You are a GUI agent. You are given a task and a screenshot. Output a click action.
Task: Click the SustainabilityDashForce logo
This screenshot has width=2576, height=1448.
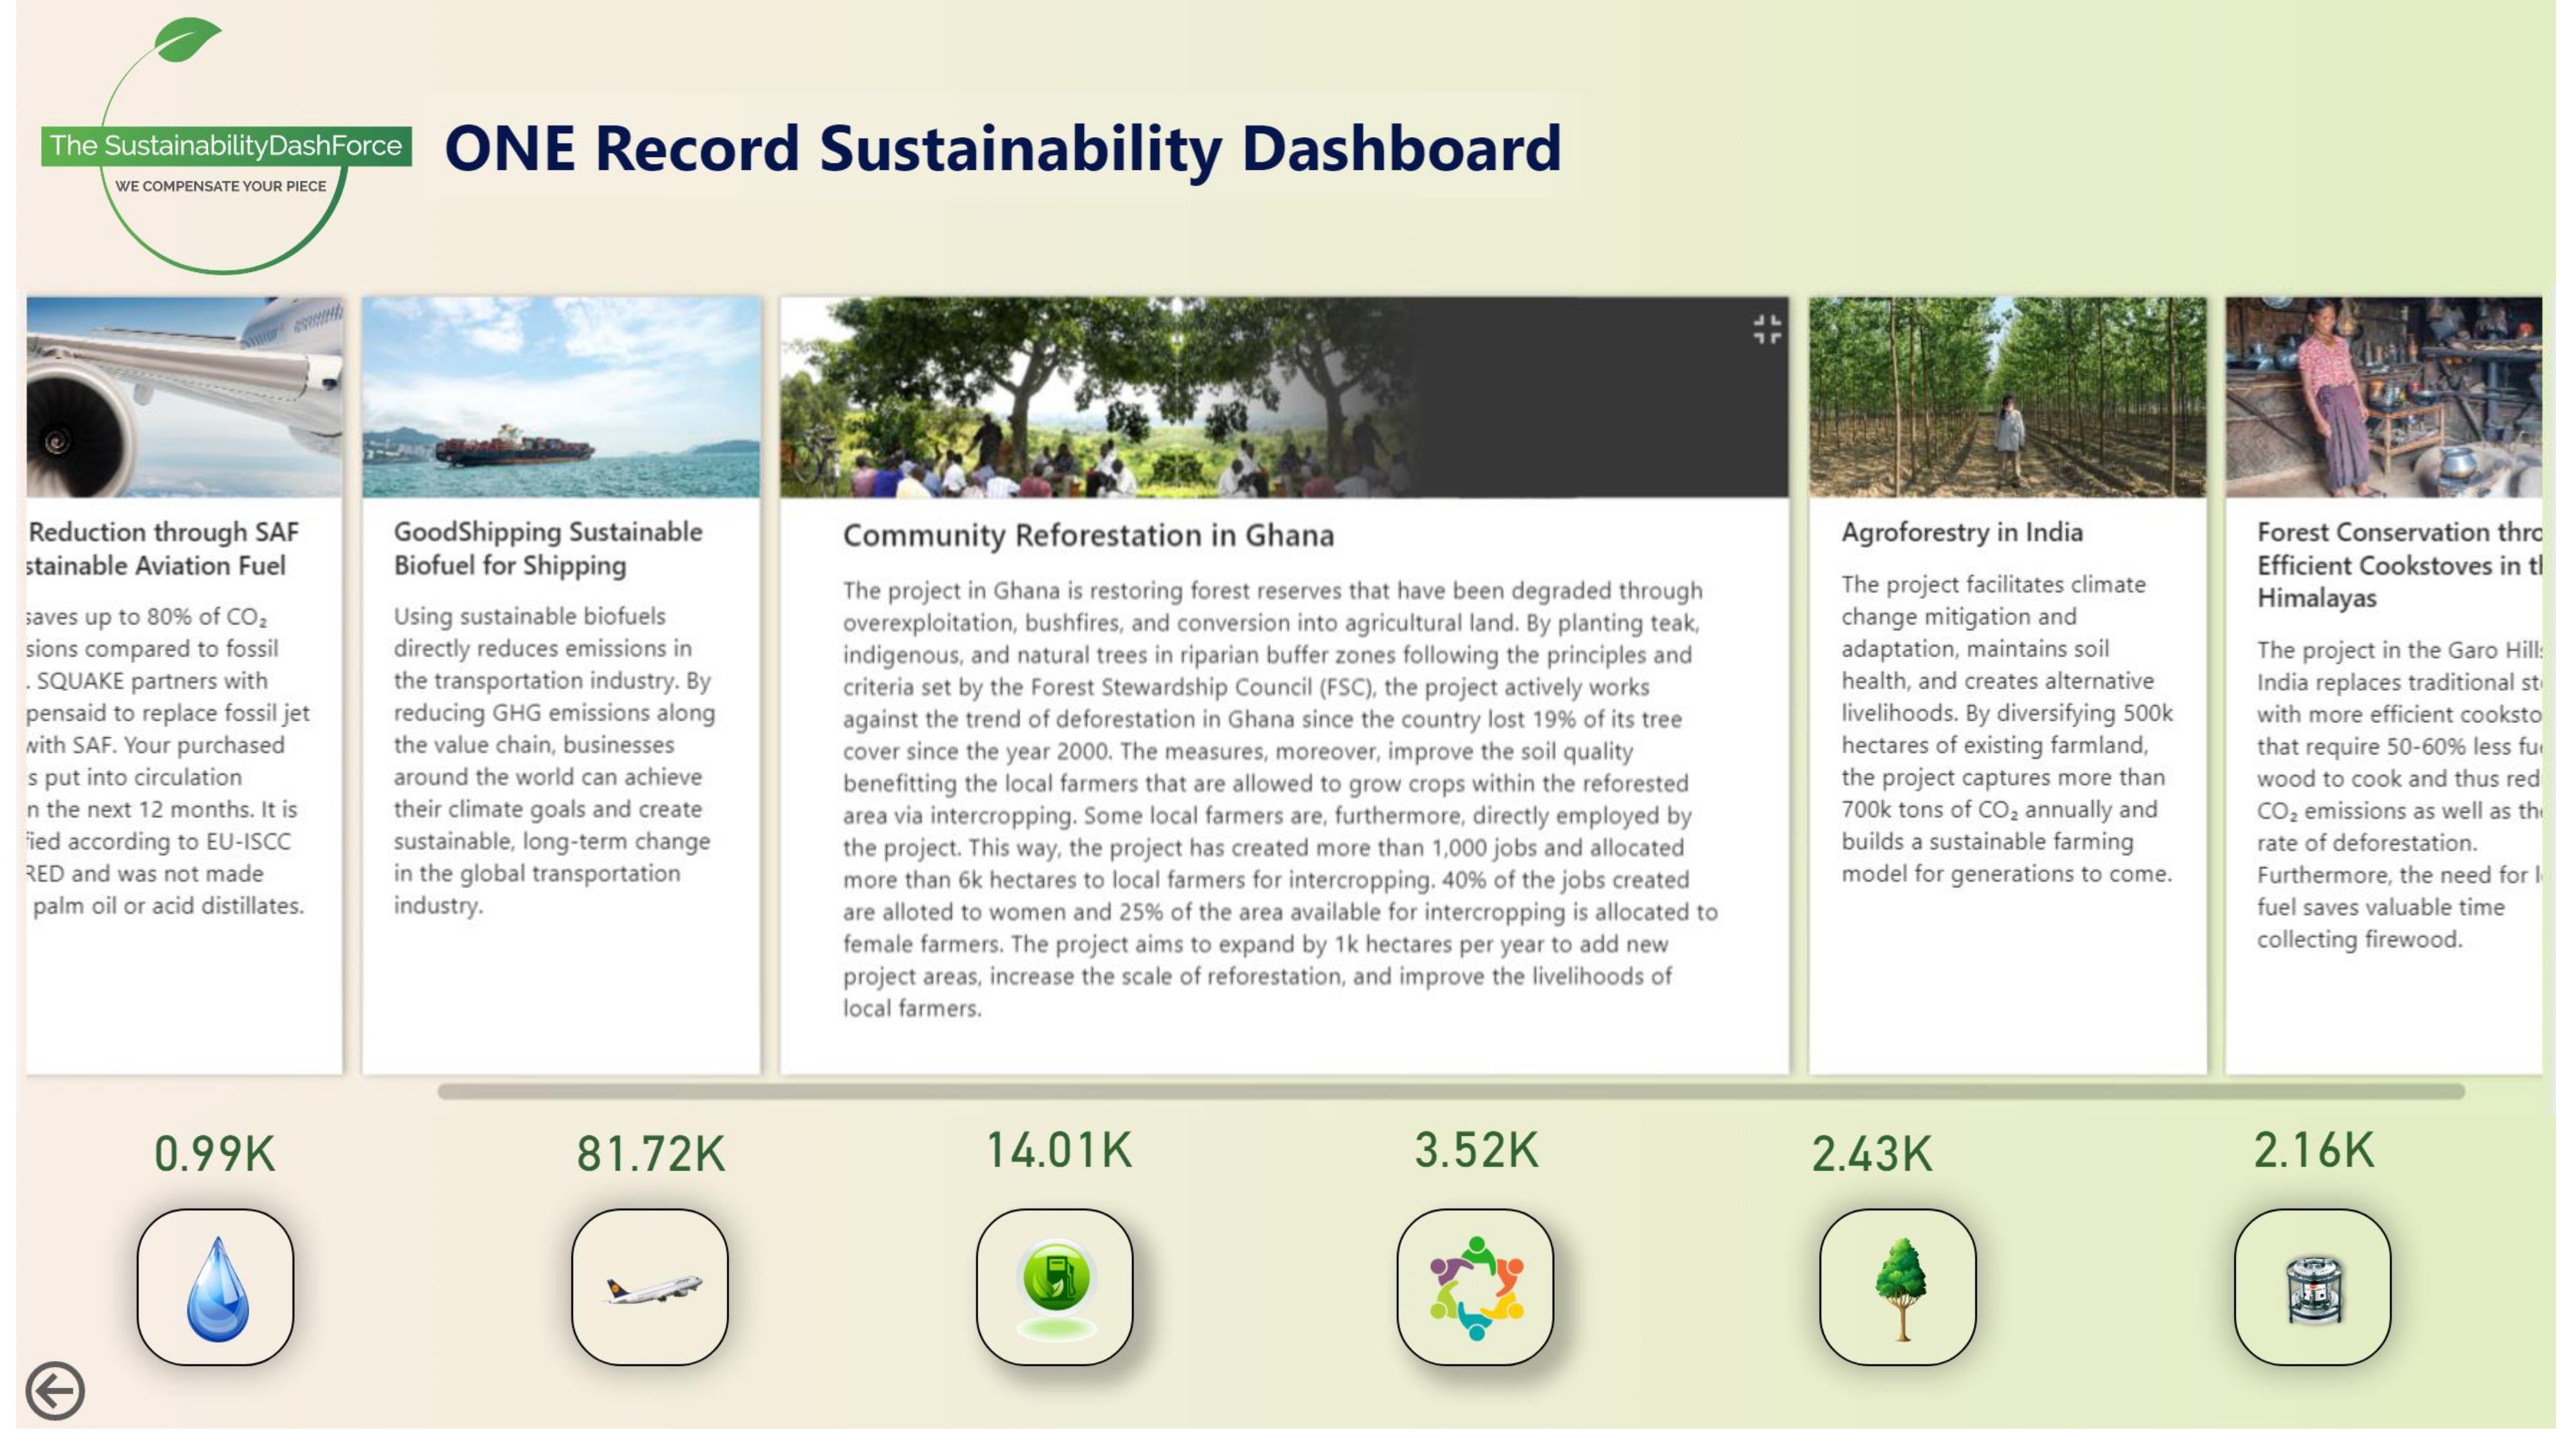225,147
